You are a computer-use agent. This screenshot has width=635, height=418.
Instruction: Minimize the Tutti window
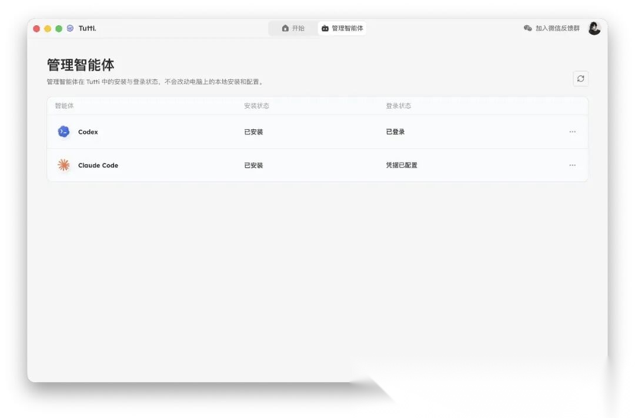pyautogui.click(x=48, y=29)
